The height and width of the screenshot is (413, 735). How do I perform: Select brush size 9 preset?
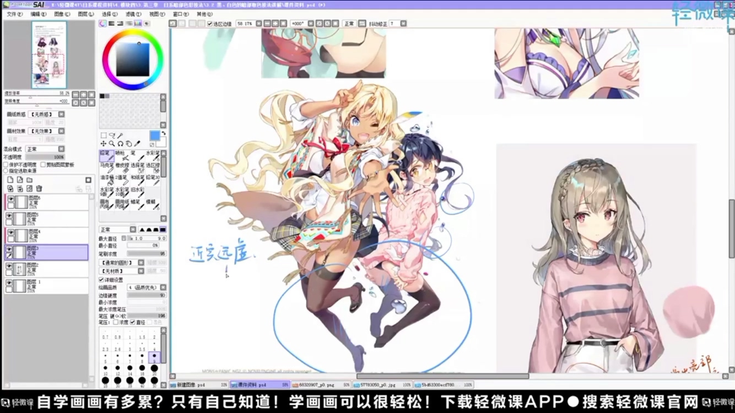154,356
